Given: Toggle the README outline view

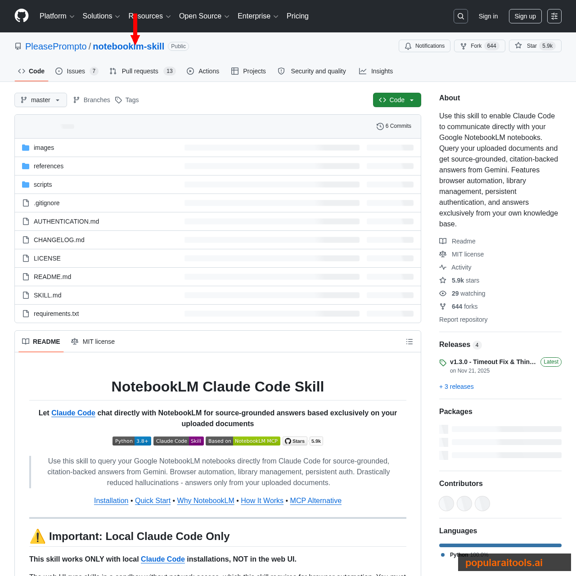Looking at the screenshot, I should click(x=409, y=341).
